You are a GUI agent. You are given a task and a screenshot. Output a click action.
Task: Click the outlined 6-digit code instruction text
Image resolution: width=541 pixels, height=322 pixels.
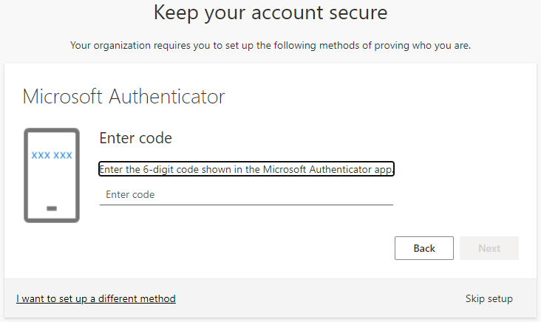pos(246,169)
